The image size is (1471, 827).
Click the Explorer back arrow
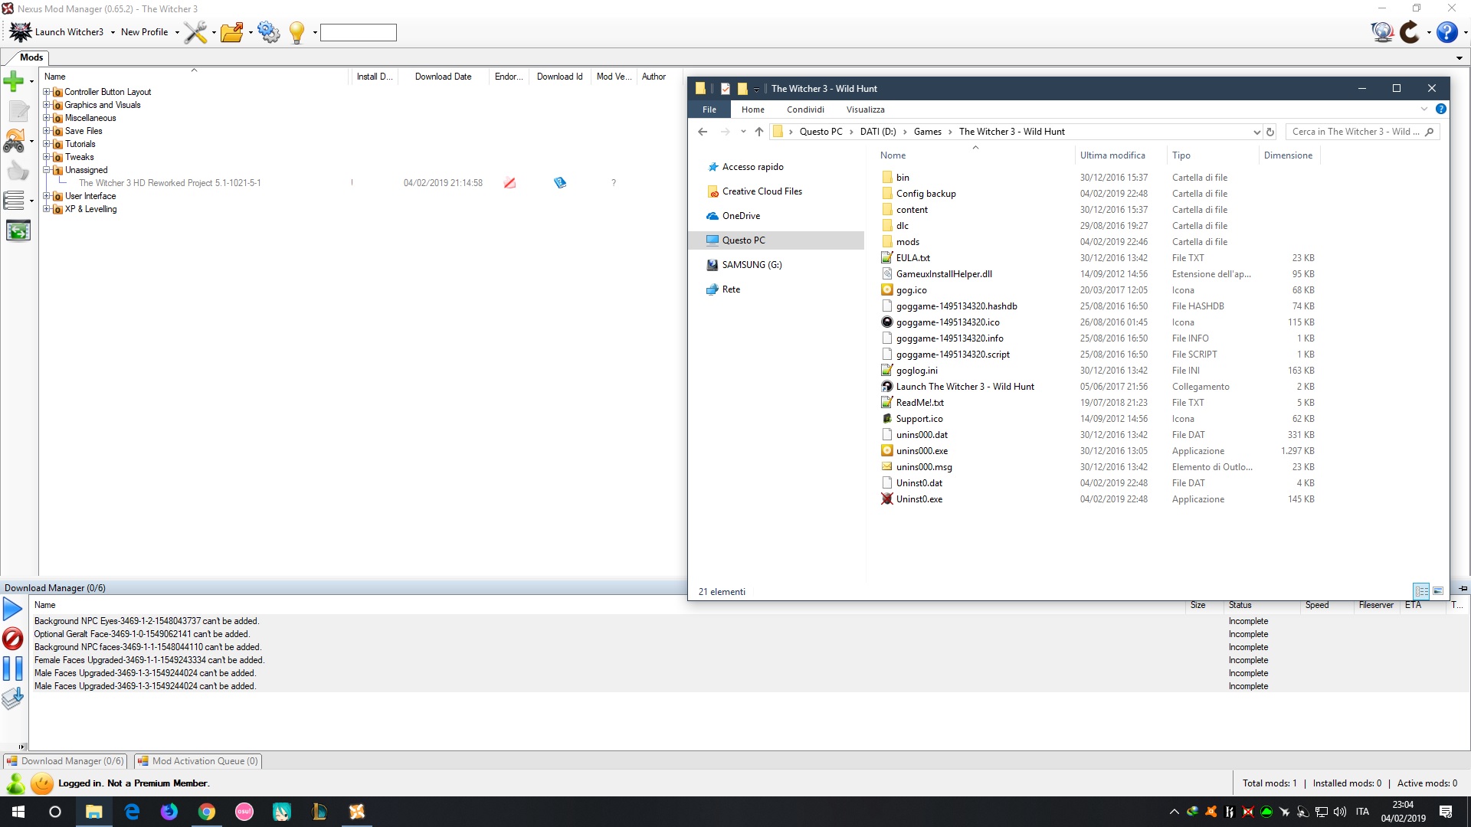(x=703, y=132)
